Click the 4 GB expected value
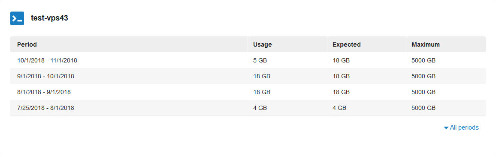The image size is (496, 154). pos(339,108)
